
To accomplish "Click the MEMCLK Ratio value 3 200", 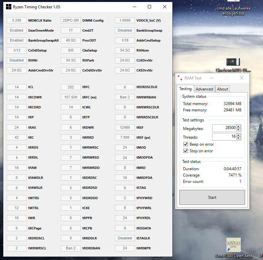I will click(x=17, y=20).
